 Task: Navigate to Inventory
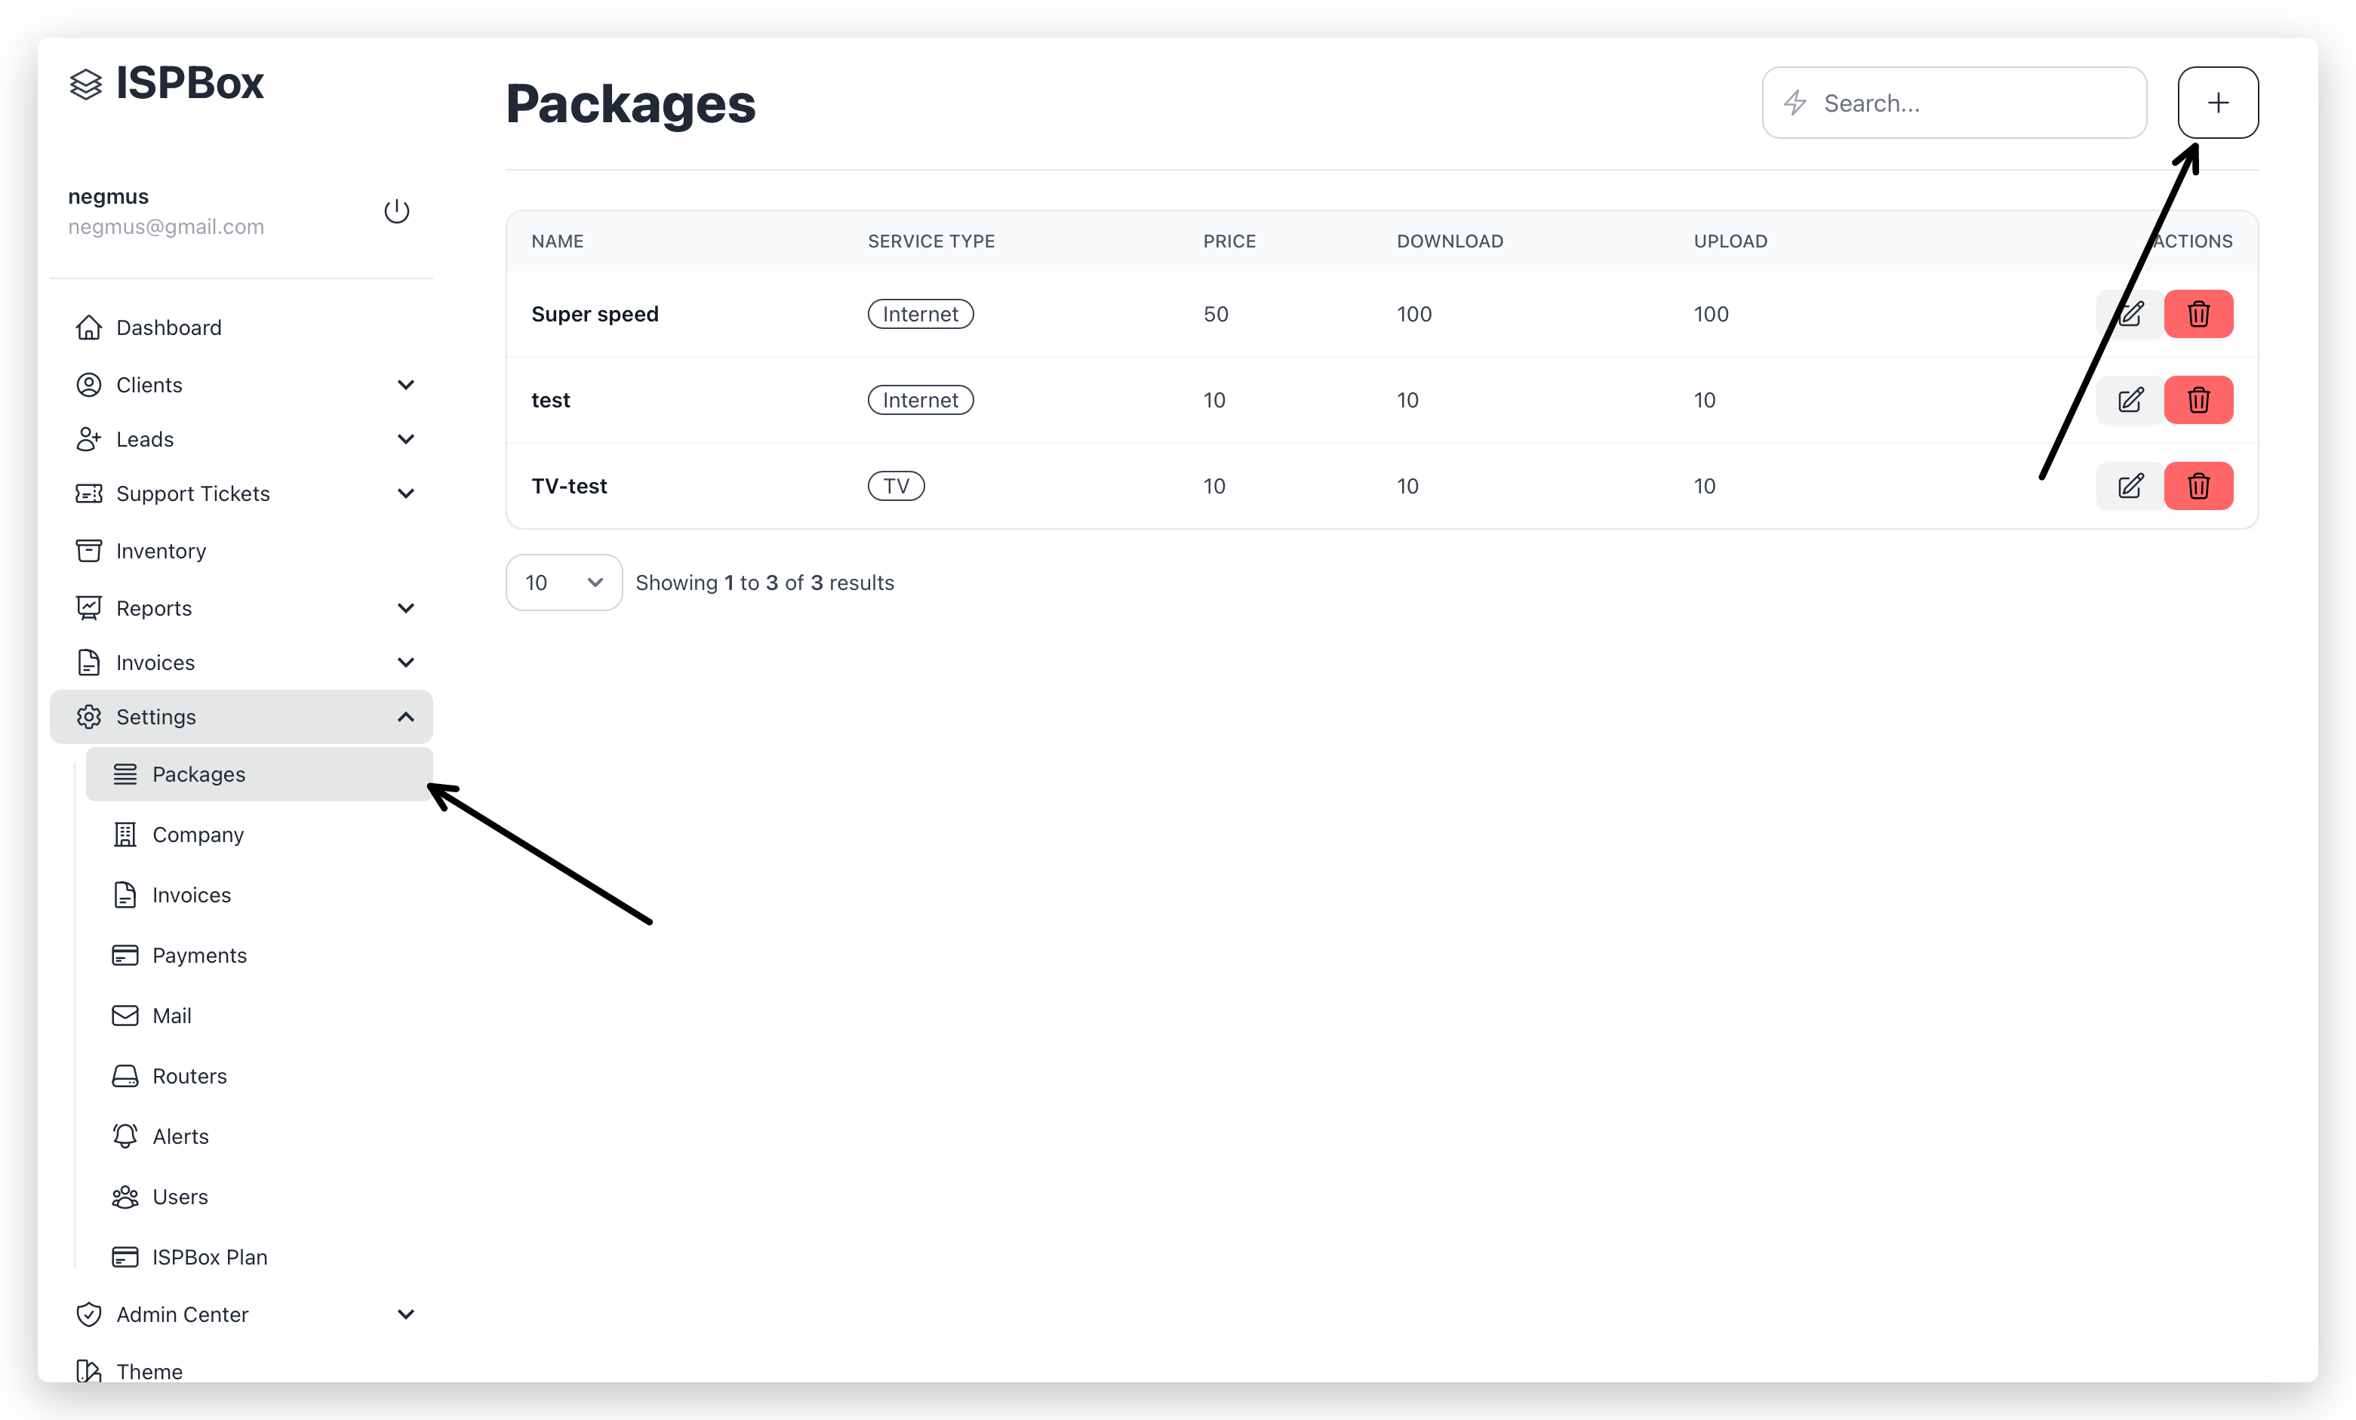tap(161, 551)
